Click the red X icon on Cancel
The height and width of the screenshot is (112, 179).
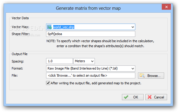click(150, 97)
